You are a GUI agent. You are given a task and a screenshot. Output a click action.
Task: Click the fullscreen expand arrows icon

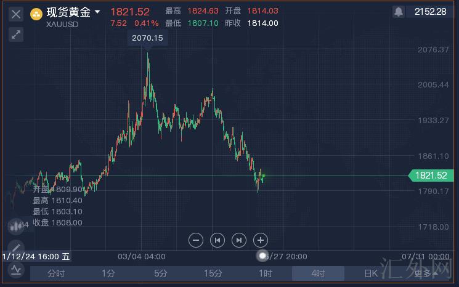[x=16, y=35]
